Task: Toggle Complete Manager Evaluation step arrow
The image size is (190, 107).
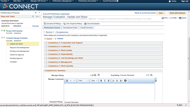Action: 2,37
